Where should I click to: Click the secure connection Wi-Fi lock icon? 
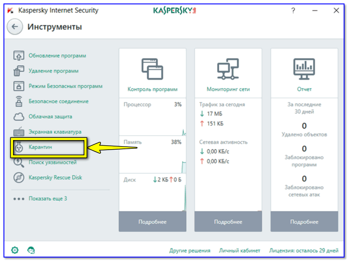click(x=19, y=101)
